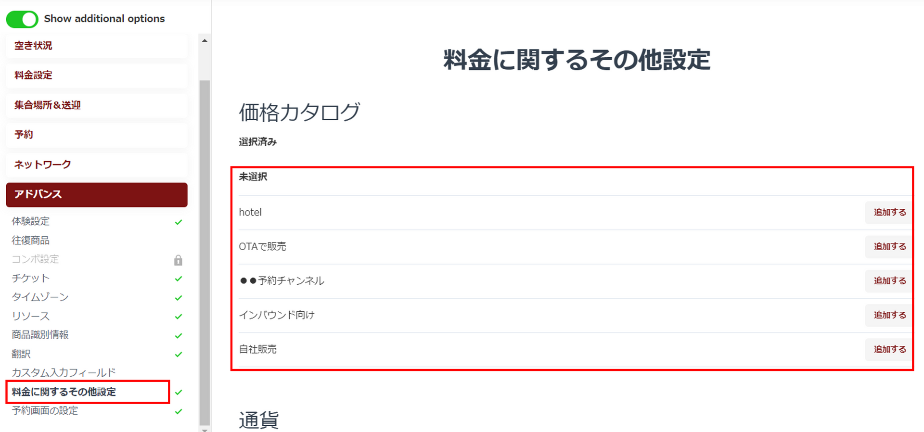Expand the 集合場所&送迎 sidebar section
The height and width of the screenshot is (432, 924).
[96, 105]
